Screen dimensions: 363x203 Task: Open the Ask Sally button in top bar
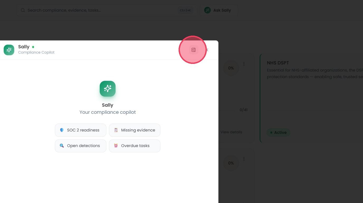click(x=219, y=10)
